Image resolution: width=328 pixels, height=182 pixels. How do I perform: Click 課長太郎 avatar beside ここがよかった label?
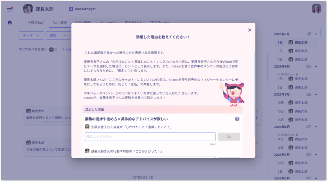87,151
